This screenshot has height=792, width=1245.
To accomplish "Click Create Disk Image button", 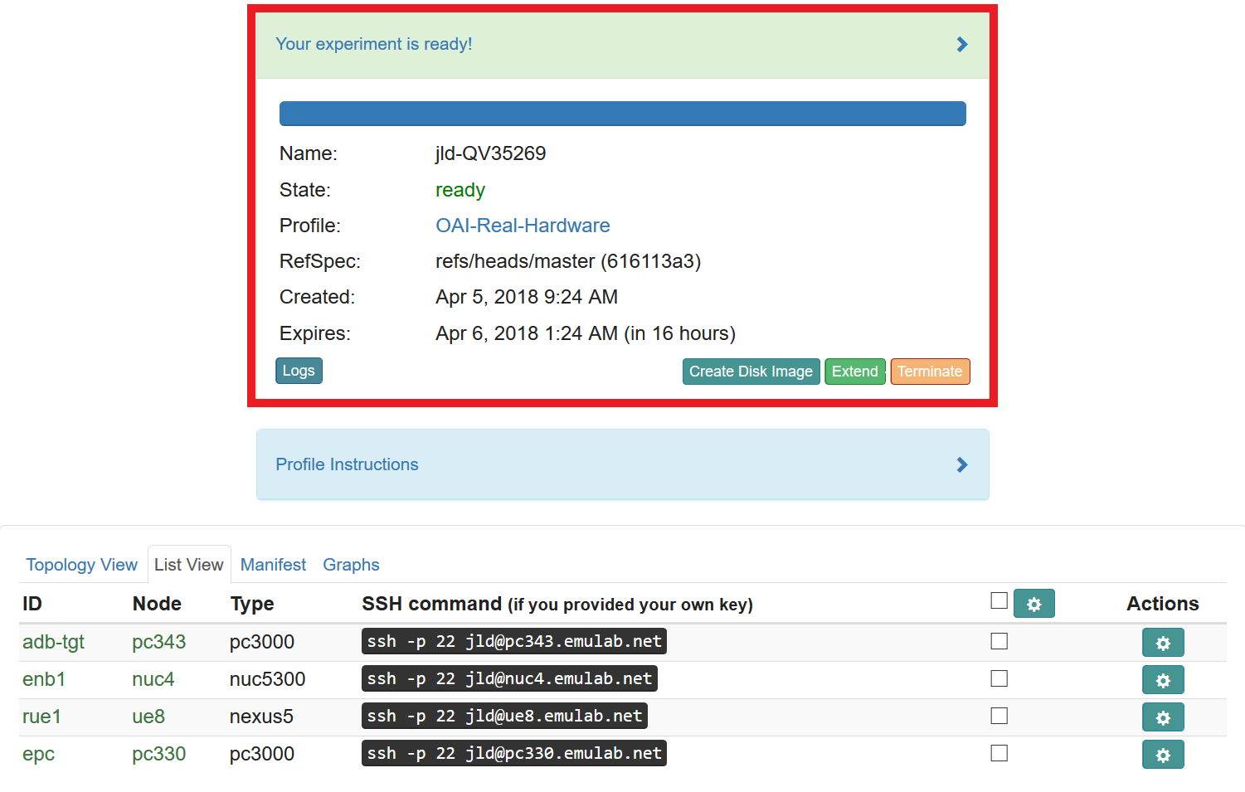I will click(x=751, y=372).
